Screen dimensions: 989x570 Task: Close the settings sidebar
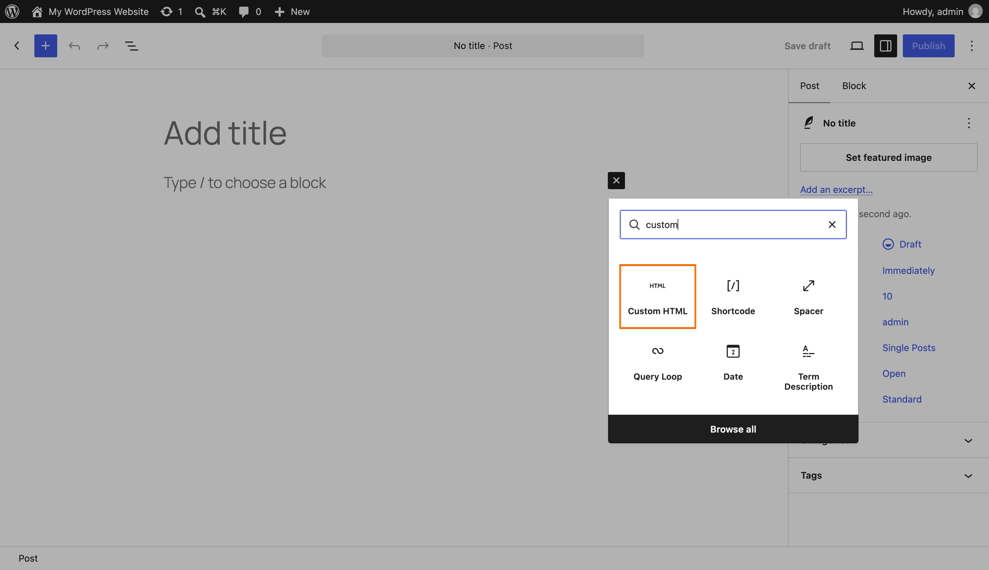point(971,86)
